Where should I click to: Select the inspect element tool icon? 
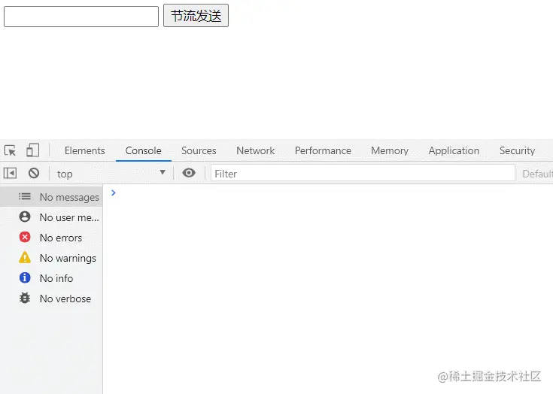(x=11, y=150)
